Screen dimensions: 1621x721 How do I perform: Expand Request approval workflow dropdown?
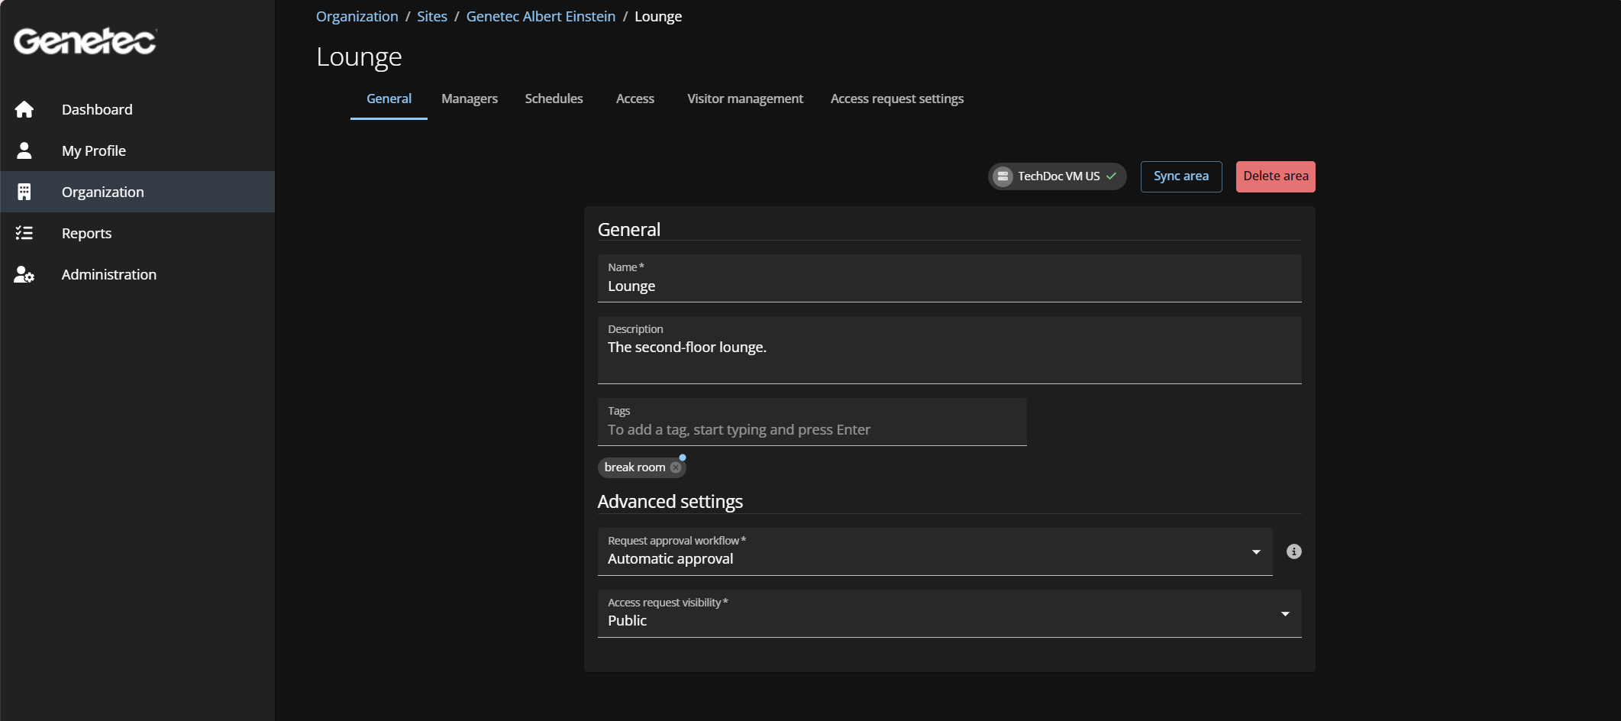pyautogui.click(x=1255, y=552)
